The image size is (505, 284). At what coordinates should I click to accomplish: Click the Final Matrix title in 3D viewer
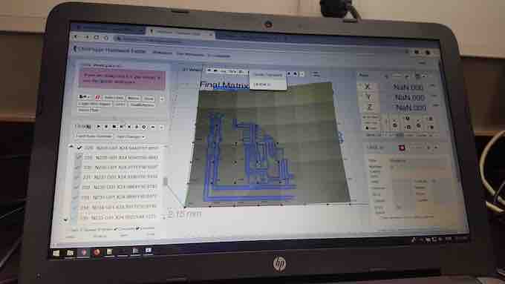[224, 85]
